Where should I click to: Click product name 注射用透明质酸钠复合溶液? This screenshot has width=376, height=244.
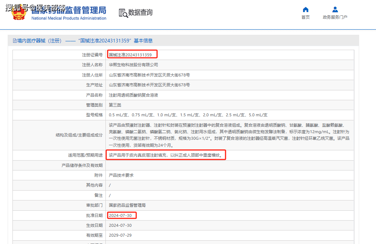133,95
